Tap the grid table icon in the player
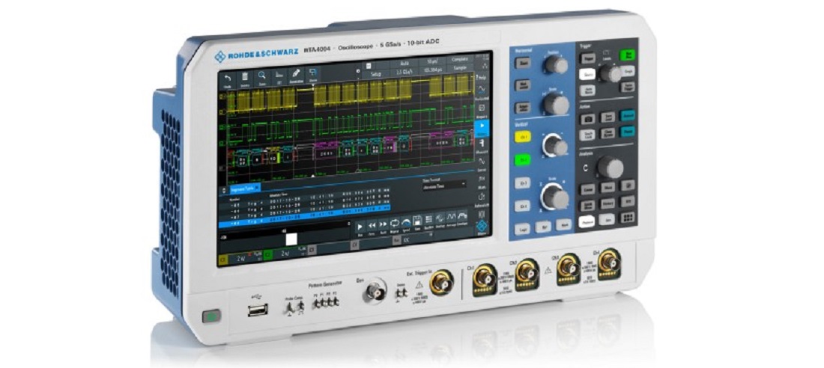 coord(428,220)
